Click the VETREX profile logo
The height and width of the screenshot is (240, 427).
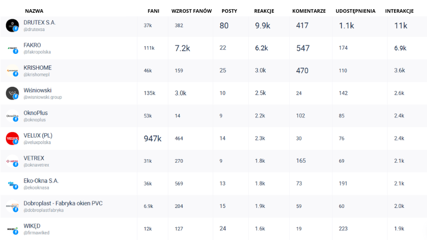[x=12, y=161]
